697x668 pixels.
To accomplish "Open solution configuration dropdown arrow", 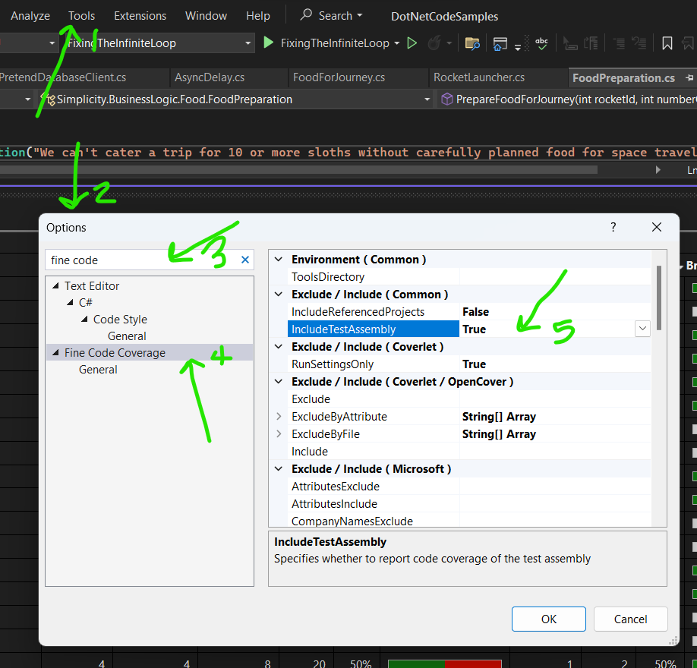I will [x=52, y=43].
